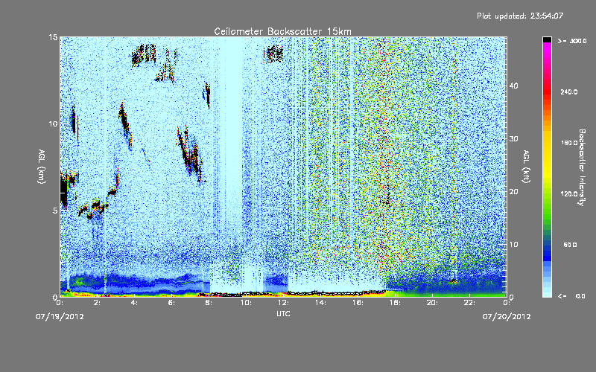Select the '60.0' colorbar value
Screen dimensions: 596x372
(570, 245)
